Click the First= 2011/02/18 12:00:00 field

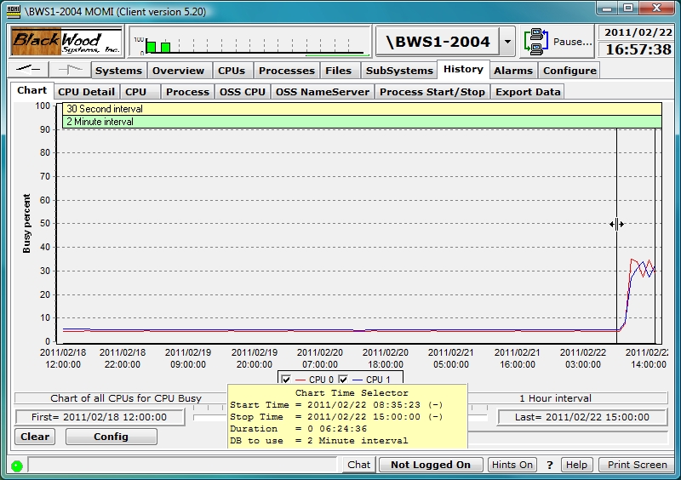[x=100, y=418]
